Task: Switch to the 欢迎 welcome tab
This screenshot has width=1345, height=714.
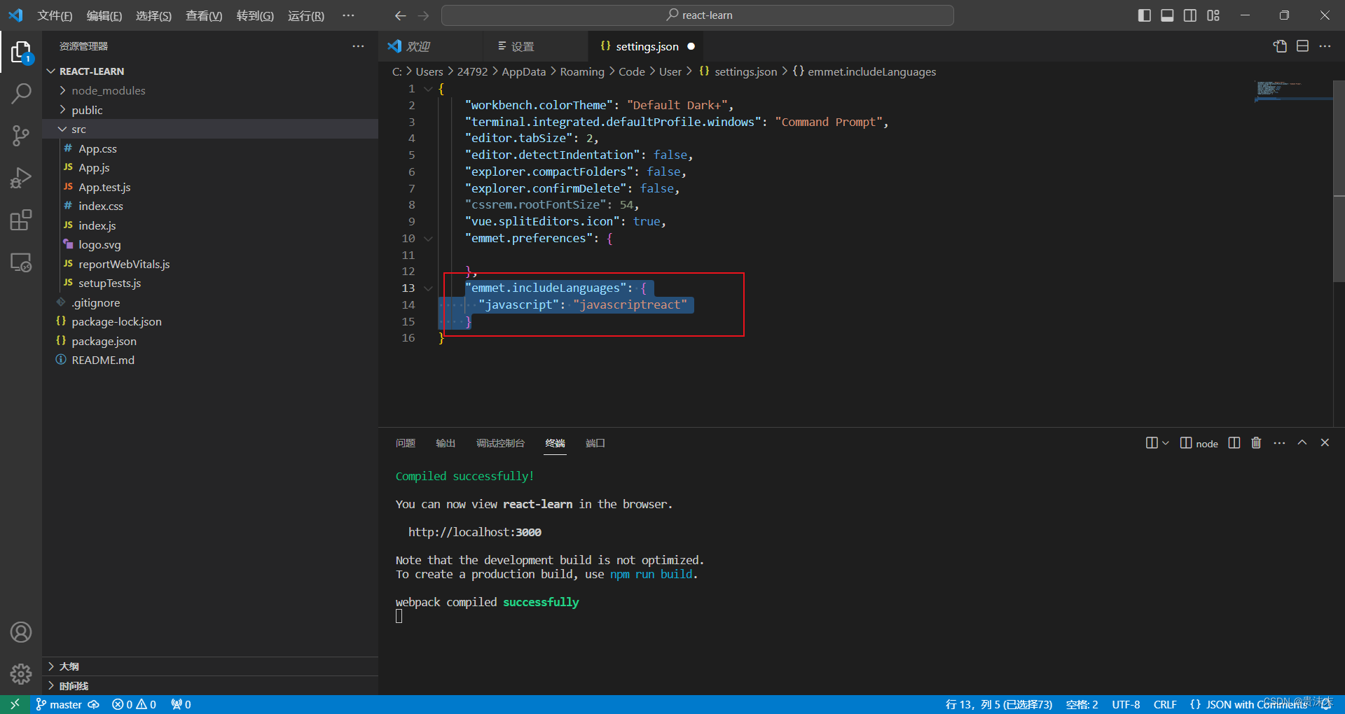Action: 430,46
